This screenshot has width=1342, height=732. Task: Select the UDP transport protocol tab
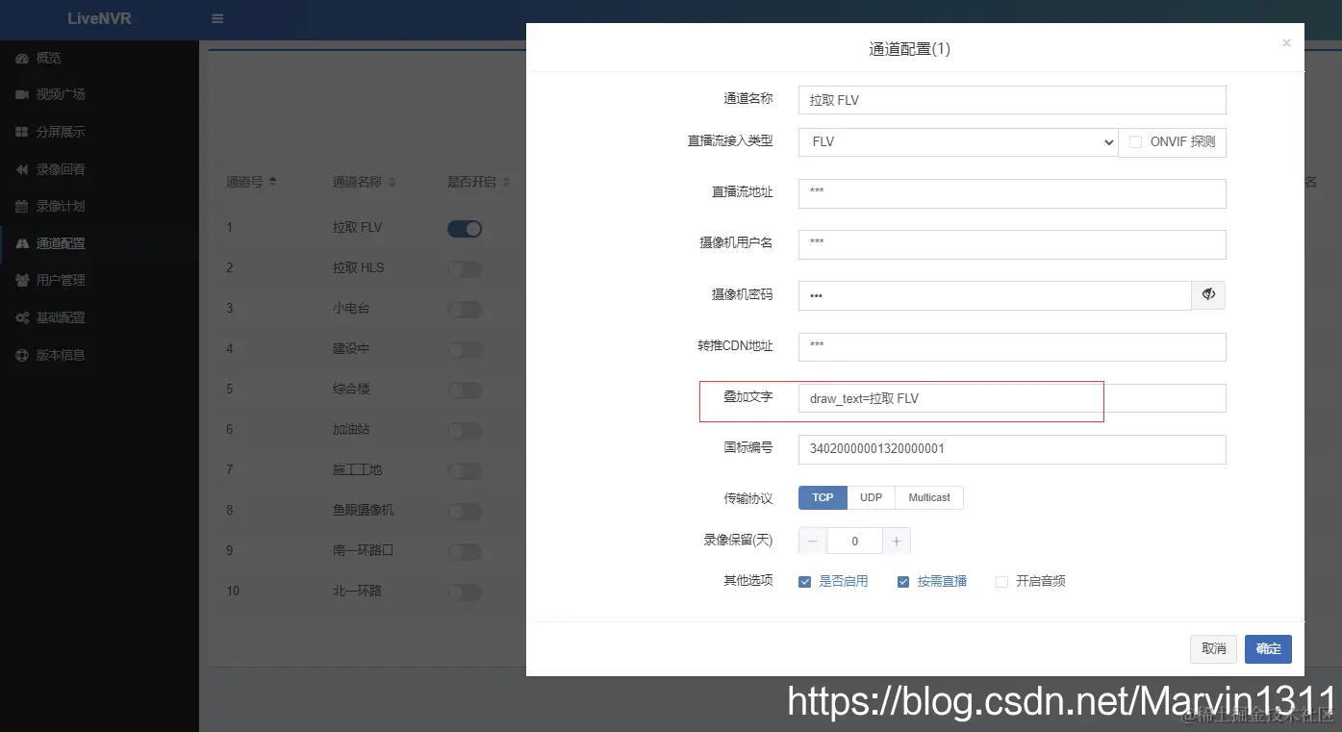[870, 497]
